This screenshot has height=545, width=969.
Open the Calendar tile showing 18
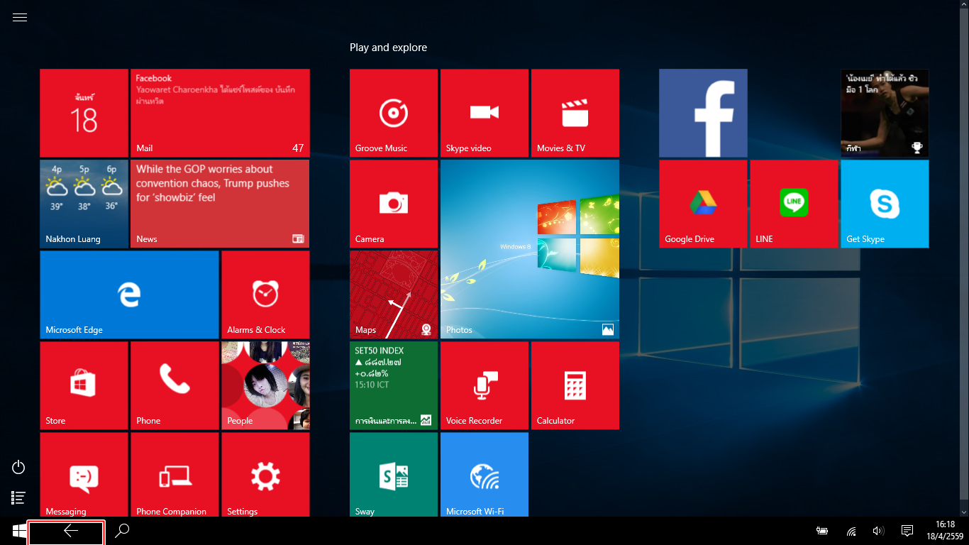(x=84, y=113)
